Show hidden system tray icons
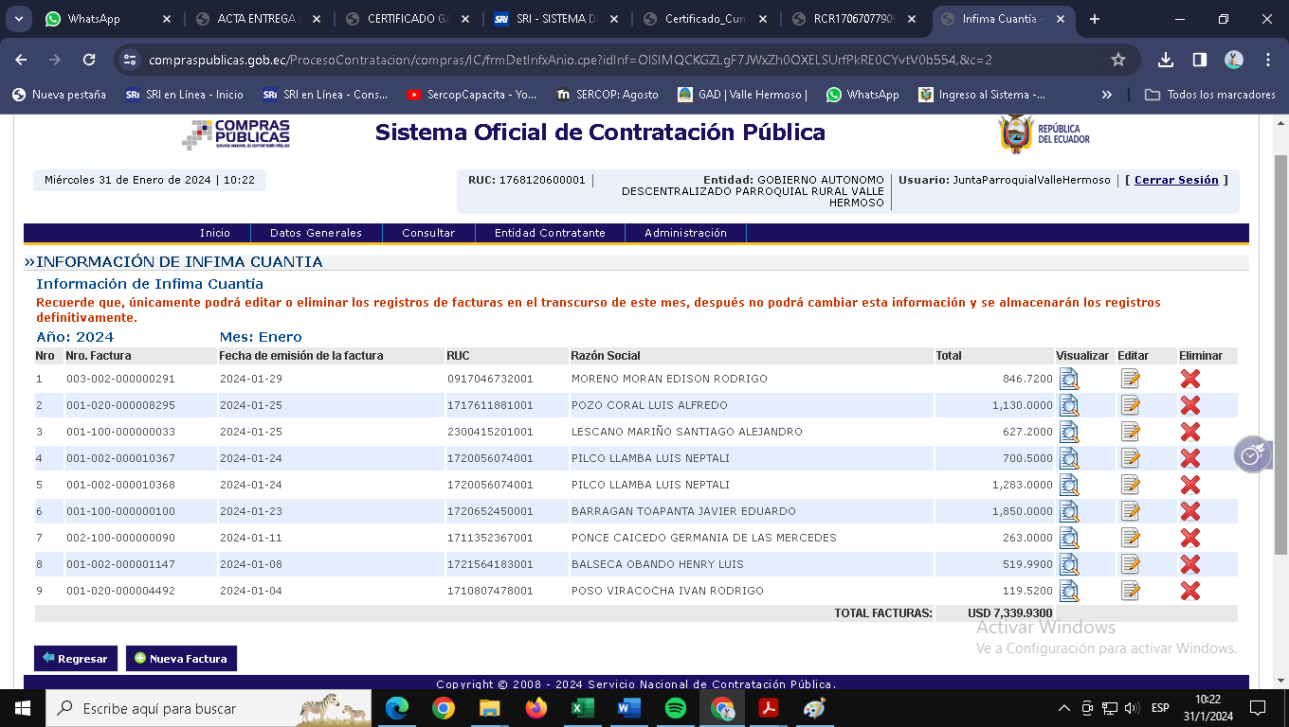 pos(1063,708)
